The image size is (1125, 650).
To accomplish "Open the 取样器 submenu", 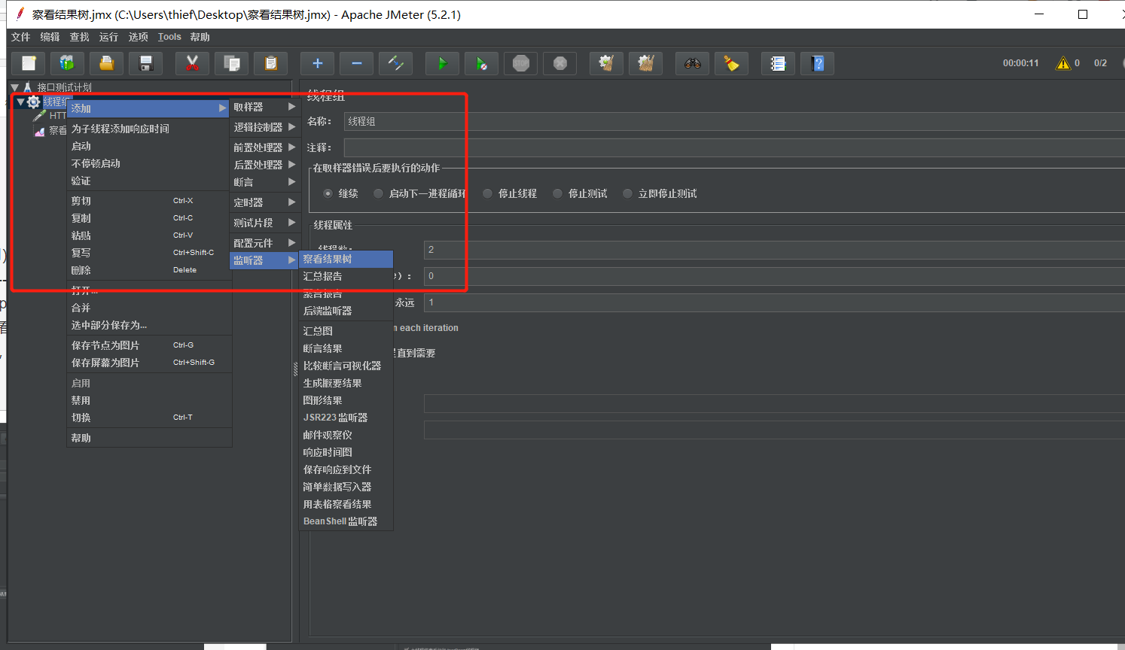I will coord(264,107).
